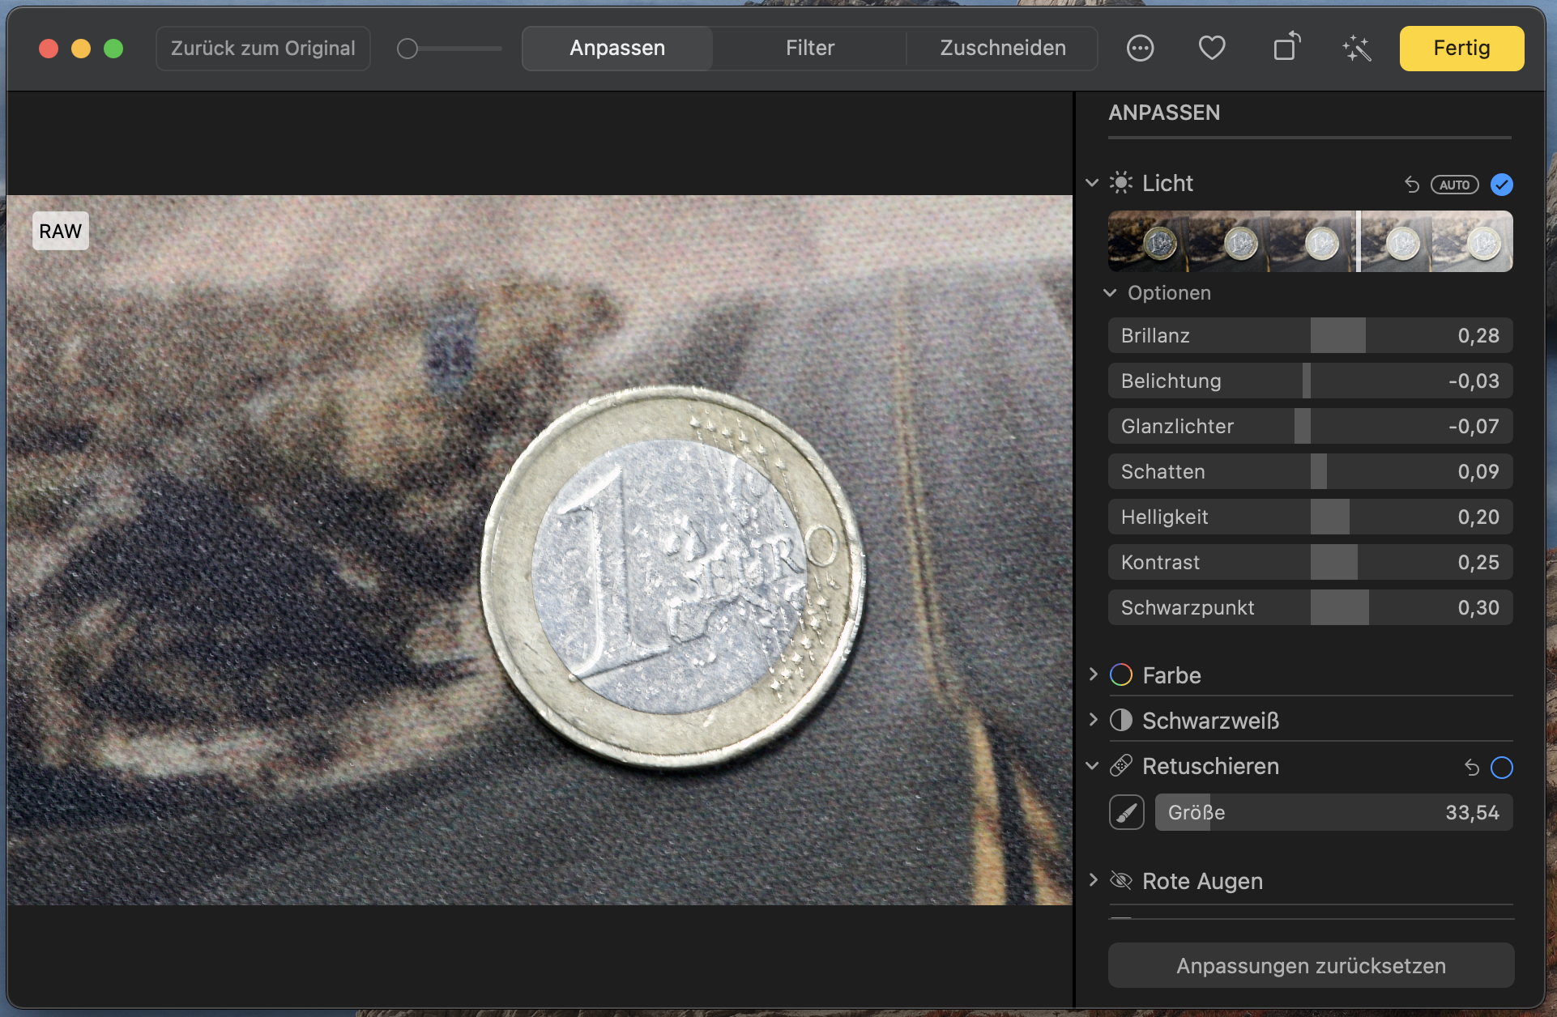
Task: Revert Licht adjustments with undo arrow
Action: coord(1411,185)
